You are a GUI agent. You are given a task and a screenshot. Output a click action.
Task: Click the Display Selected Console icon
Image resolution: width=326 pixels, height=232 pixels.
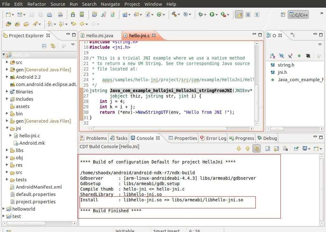pos(305,149)
